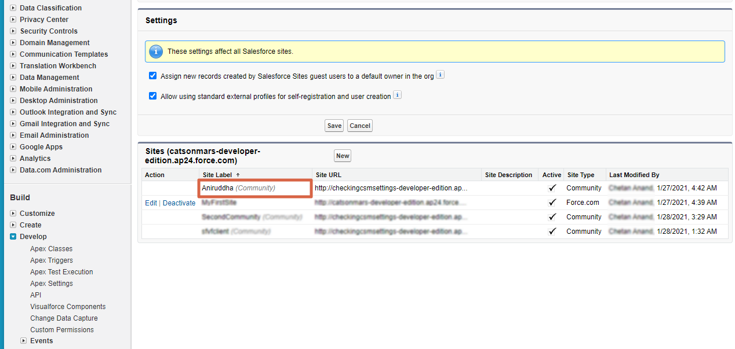Collapse the Develop section

(x=13, y=237)
